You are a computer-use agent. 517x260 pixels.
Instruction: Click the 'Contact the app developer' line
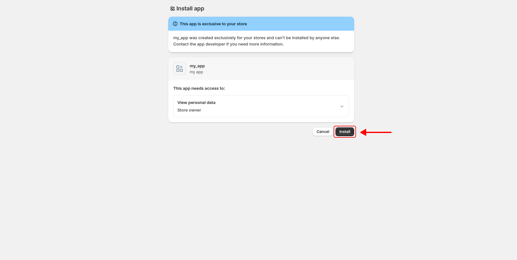point(228,44)
